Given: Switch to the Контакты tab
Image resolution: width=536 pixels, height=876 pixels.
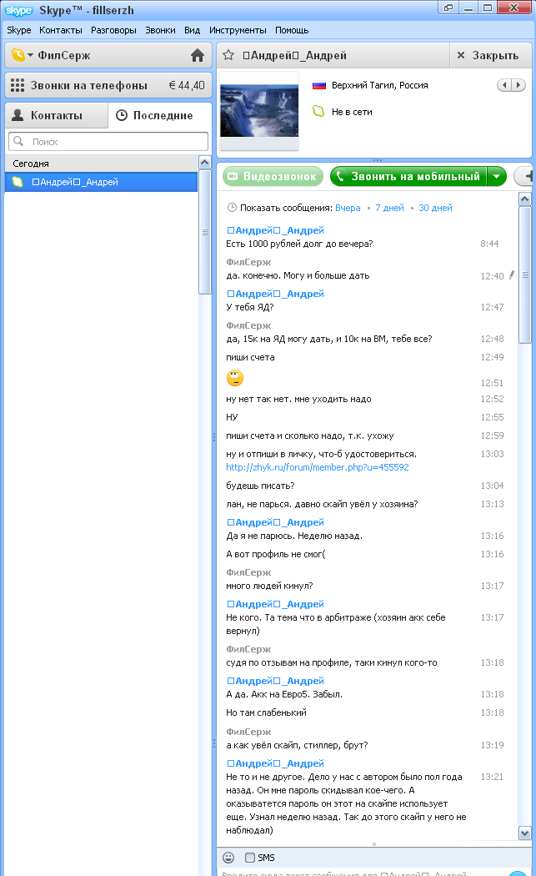Looking at the screenshot, I should click(x=57, y=115).
